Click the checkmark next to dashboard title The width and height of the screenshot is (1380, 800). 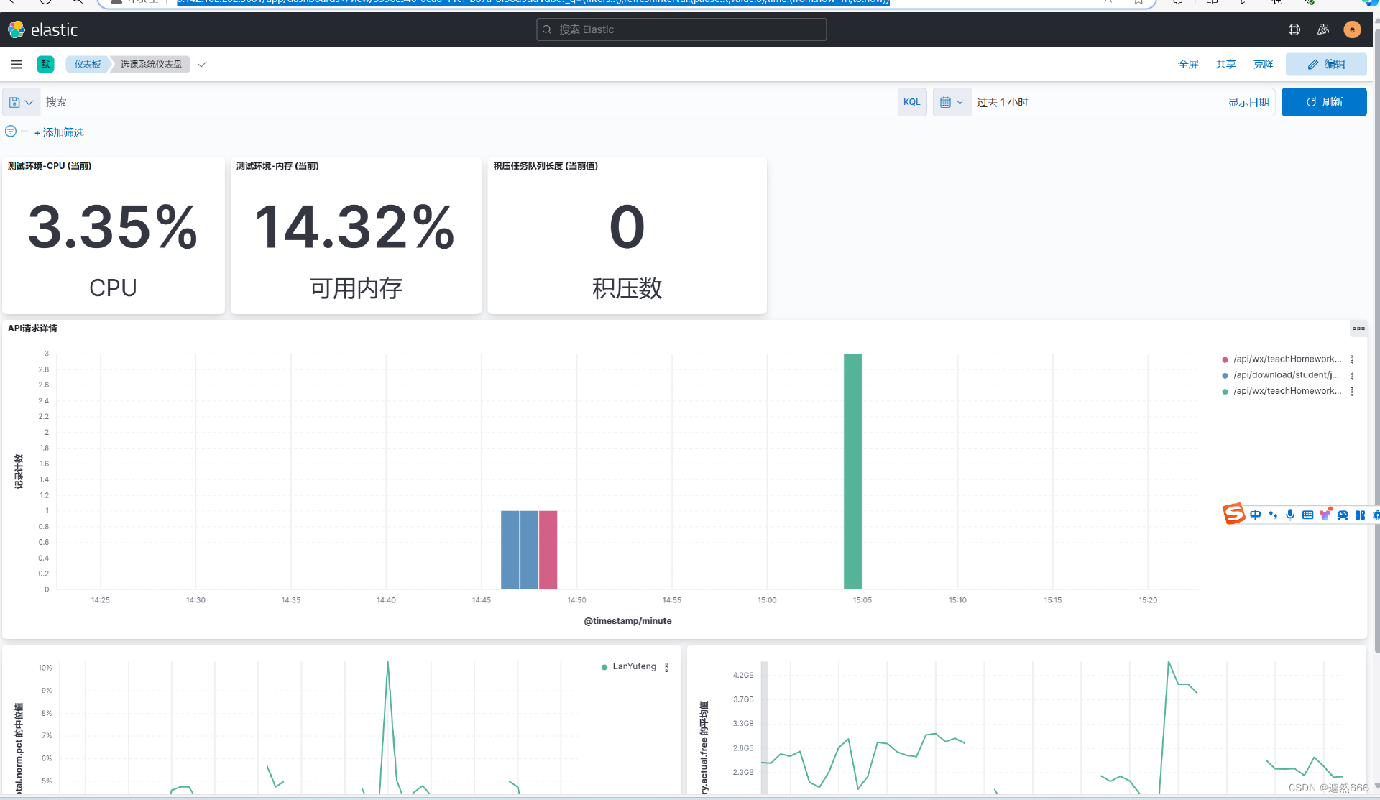(202, 64)
